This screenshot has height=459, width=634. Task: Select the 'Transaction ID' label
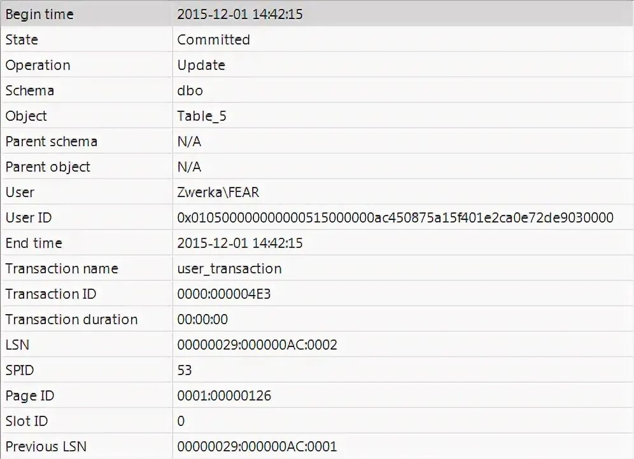[50, 294]
